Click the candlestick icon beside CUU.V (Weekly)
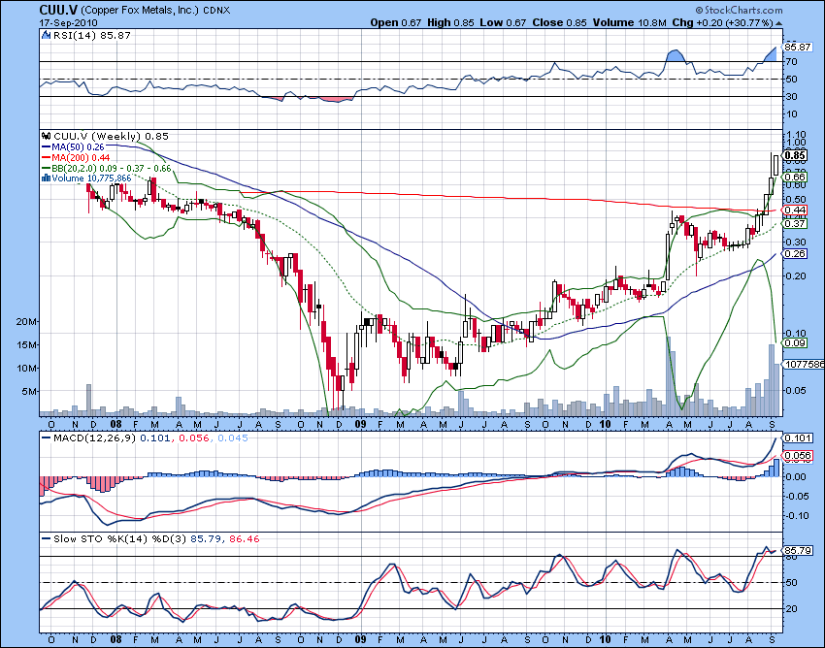The width and height of the screenshot is (825, 648). (x=46, y=136)
